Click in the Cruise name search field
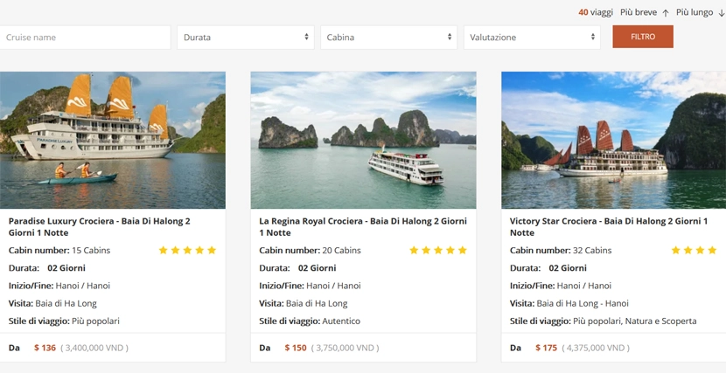 pos(85,38)
